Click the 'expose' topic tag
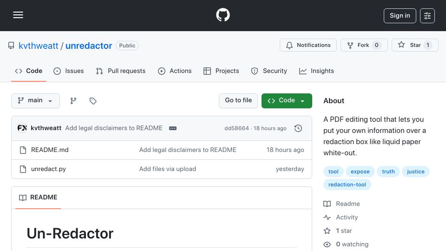Image resolution: width=446 pixels, height=251 pixels. click(x=360, y=172)
